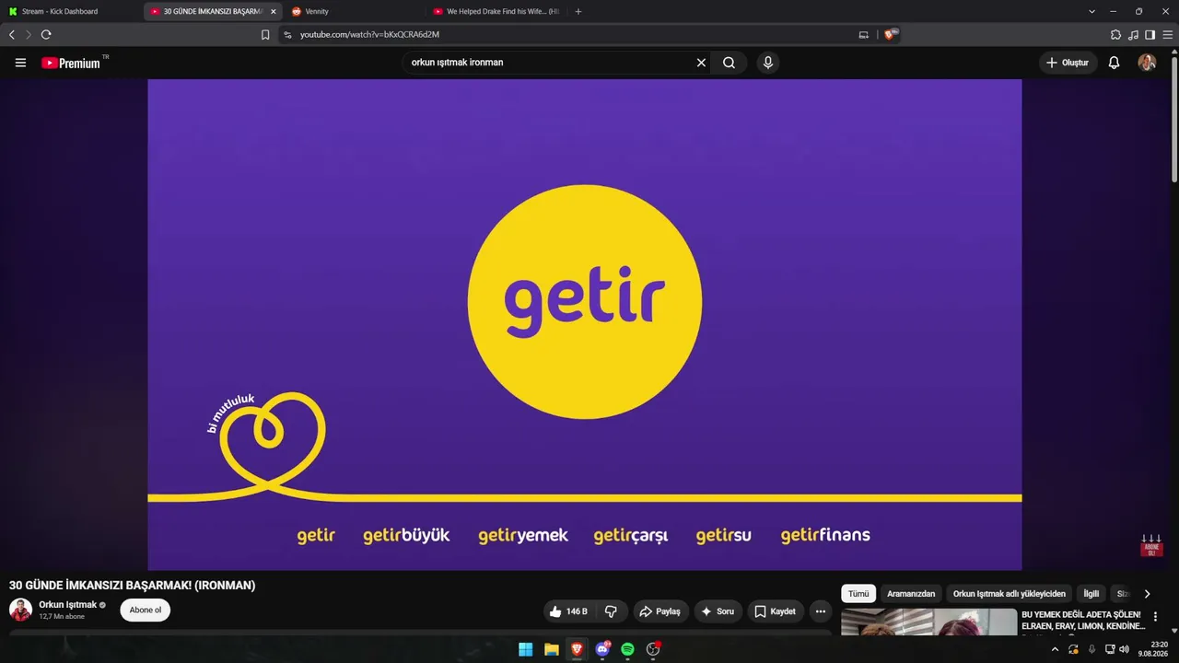
Task: Start voice search with microphone
Action: pyautogui.click(x=767, y=63)
